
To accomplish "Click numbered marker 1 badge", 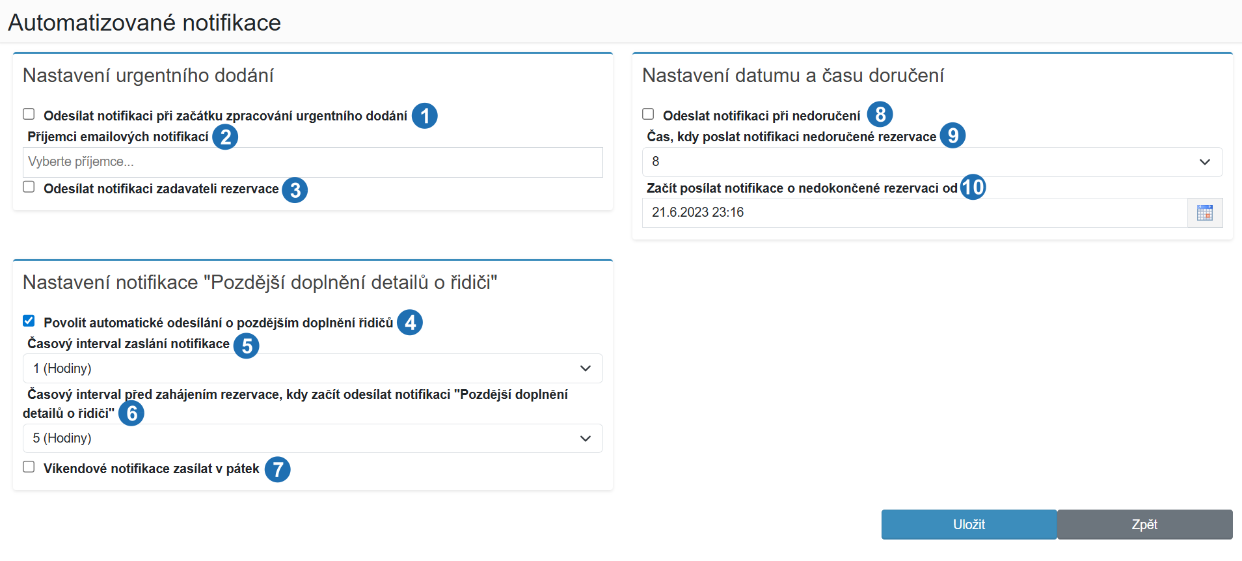I will [425, 116].
